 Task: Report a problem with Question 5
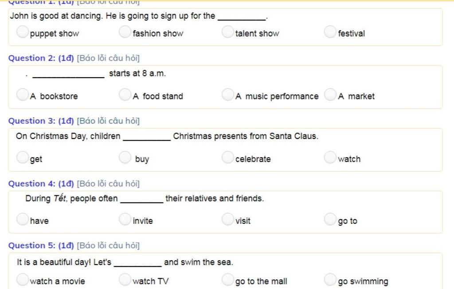[x=108, y=245]
